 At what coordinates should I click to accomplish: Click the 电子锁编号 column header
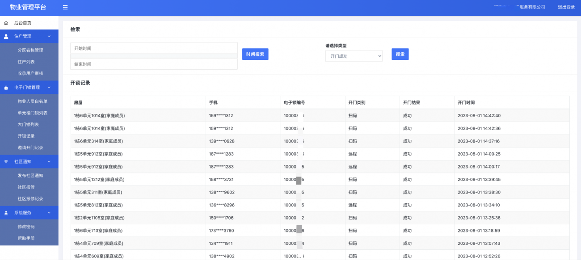313,102
